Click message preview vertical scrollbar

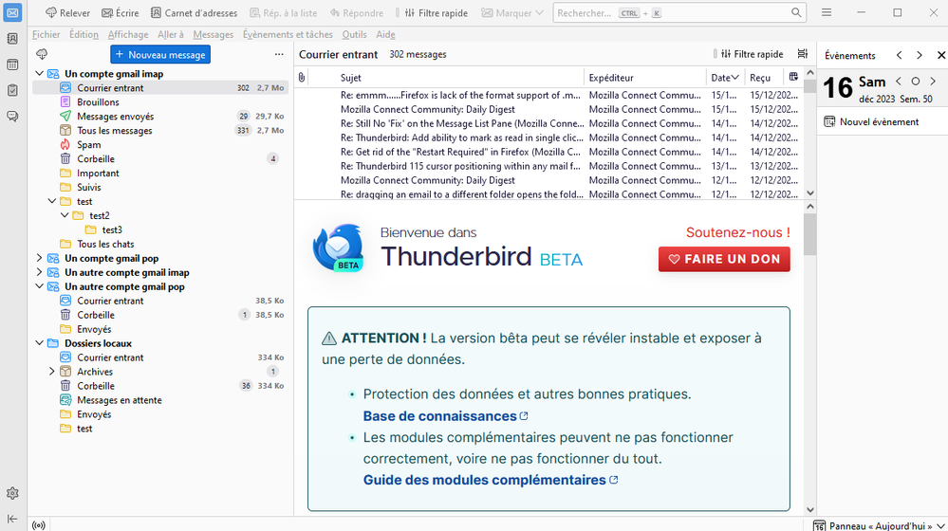pos(810,358)
